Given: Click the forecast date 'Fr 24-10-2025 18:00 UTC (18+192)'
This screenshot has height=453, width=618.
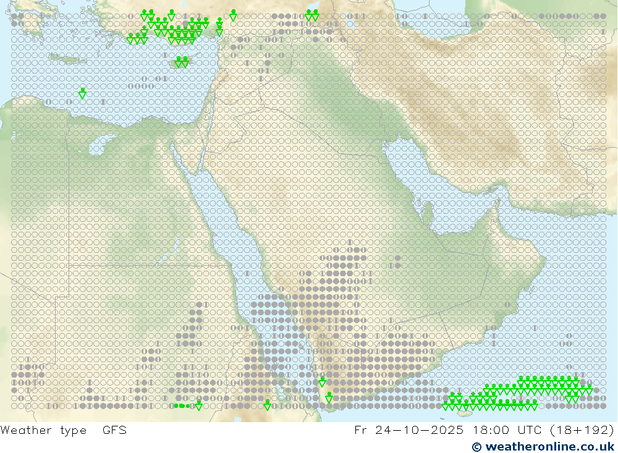Looking at the screenshot, I should coord(484,430).
